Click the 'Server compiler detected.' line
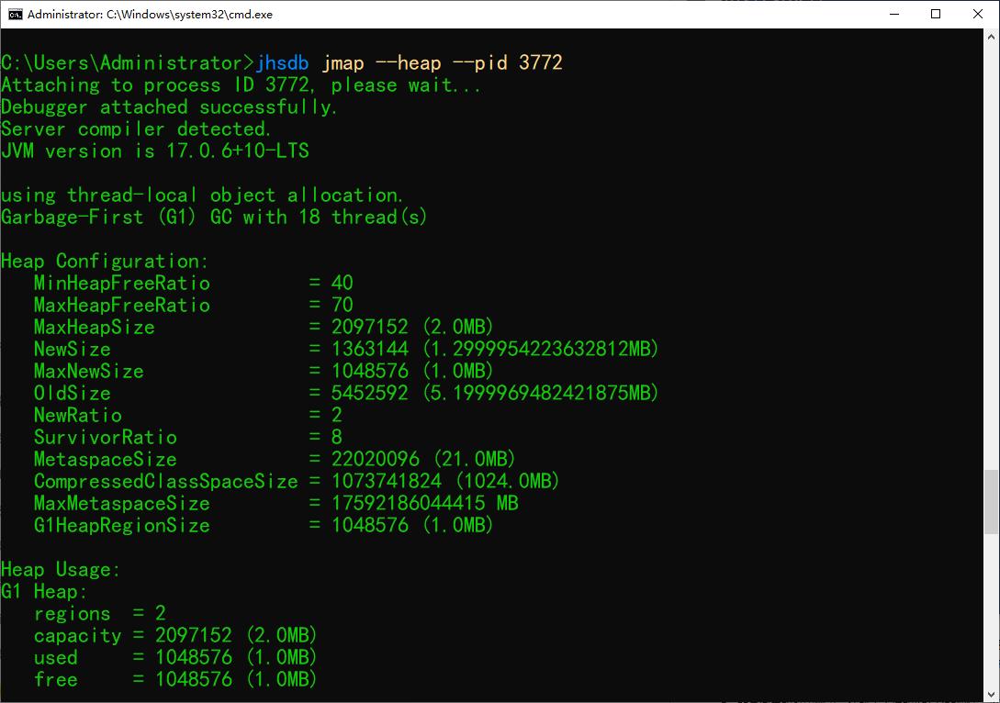Viewport: 1000px width, 703px height. (137, 129)
